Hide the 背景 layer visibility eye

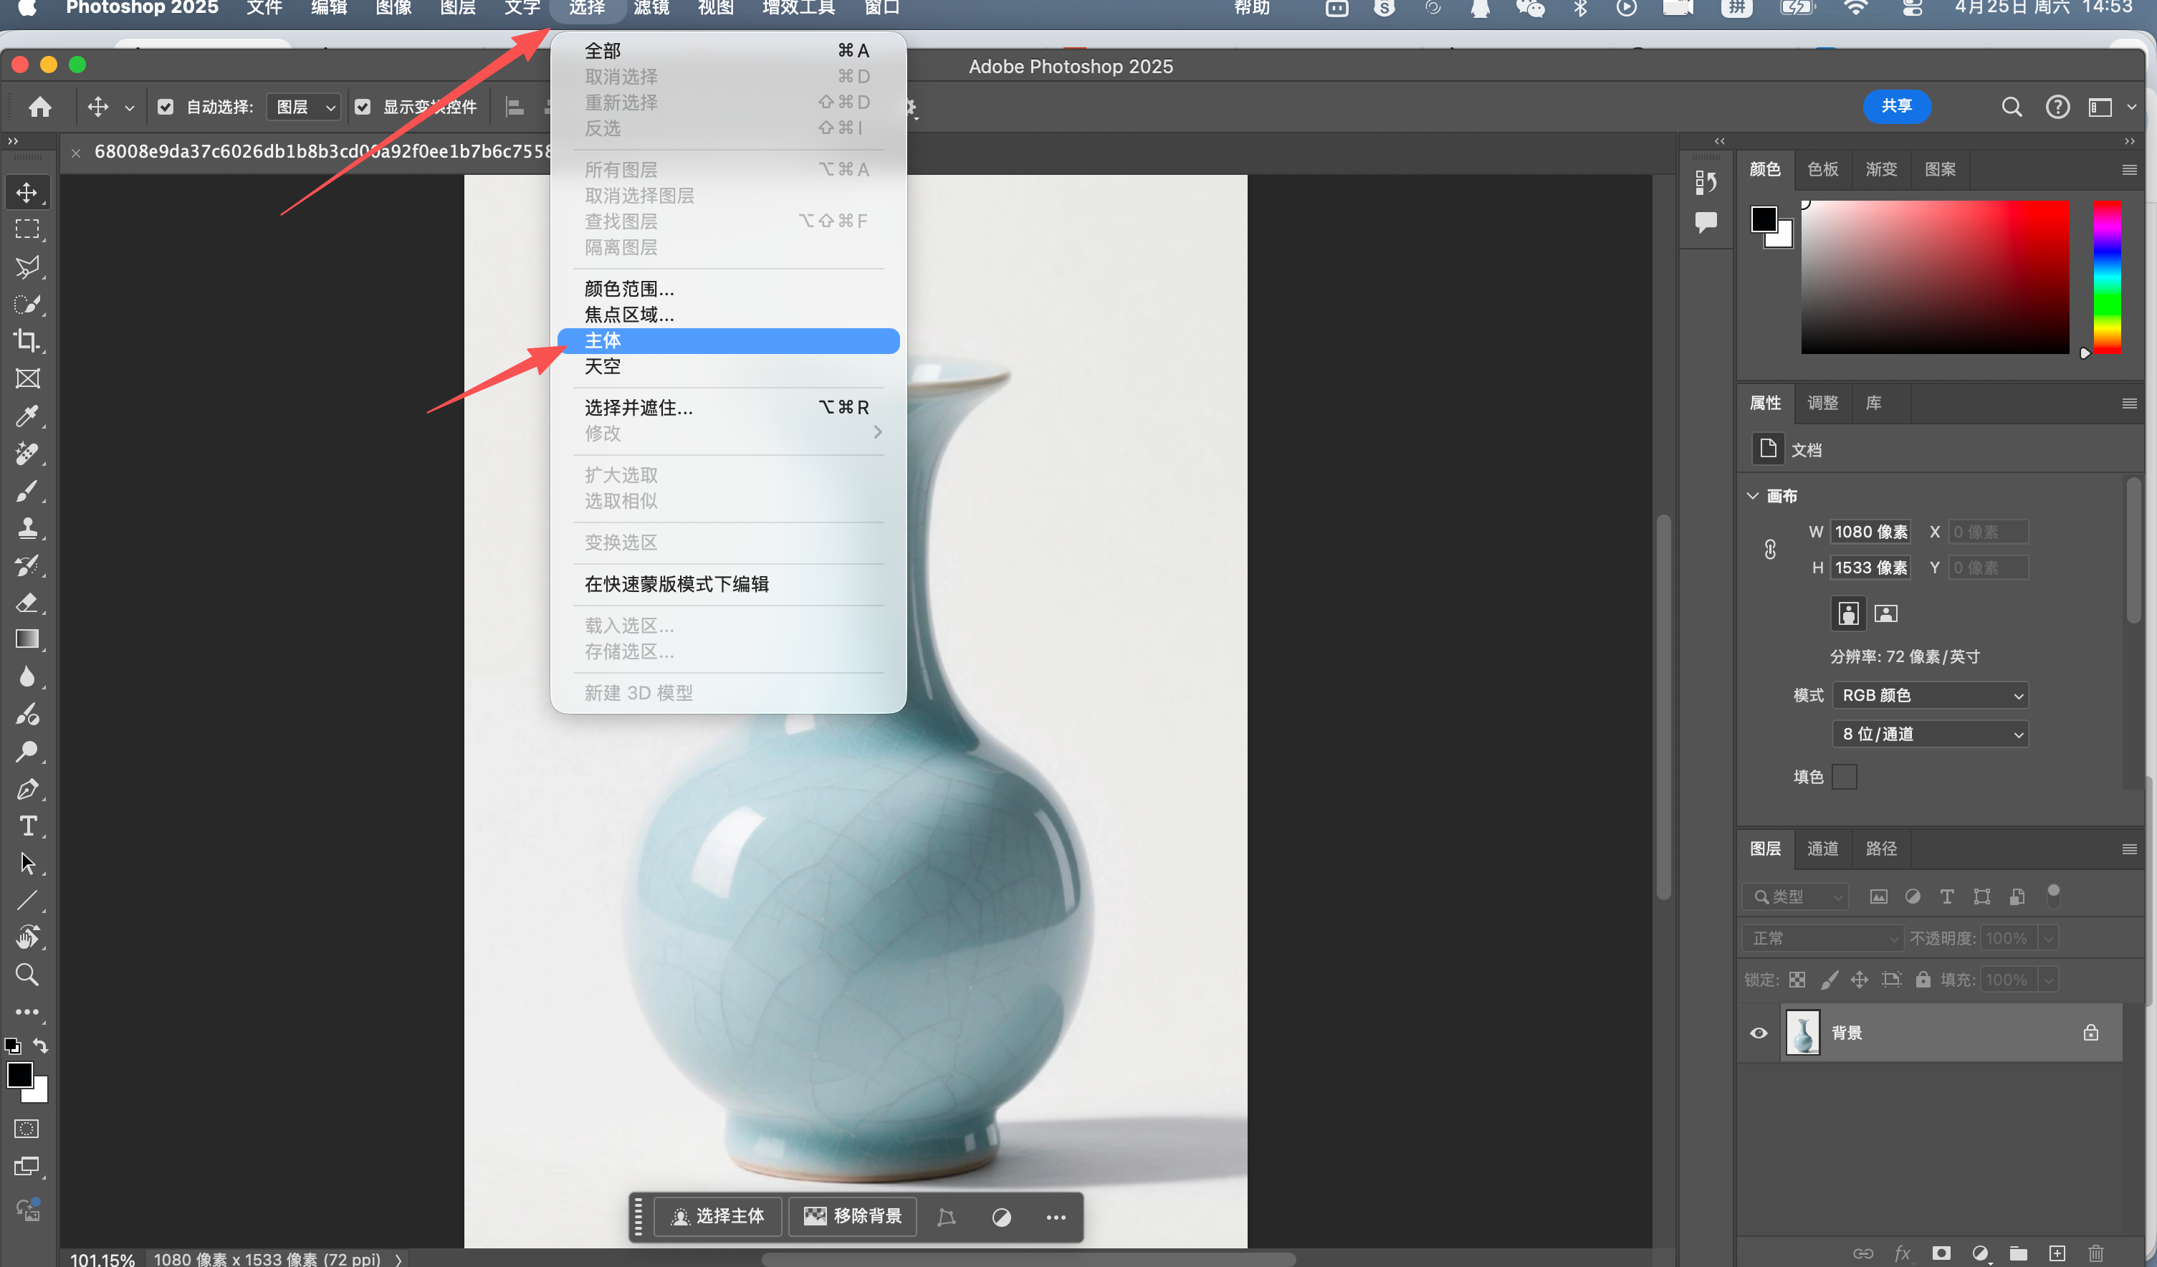click(x=1759, y=1033)
